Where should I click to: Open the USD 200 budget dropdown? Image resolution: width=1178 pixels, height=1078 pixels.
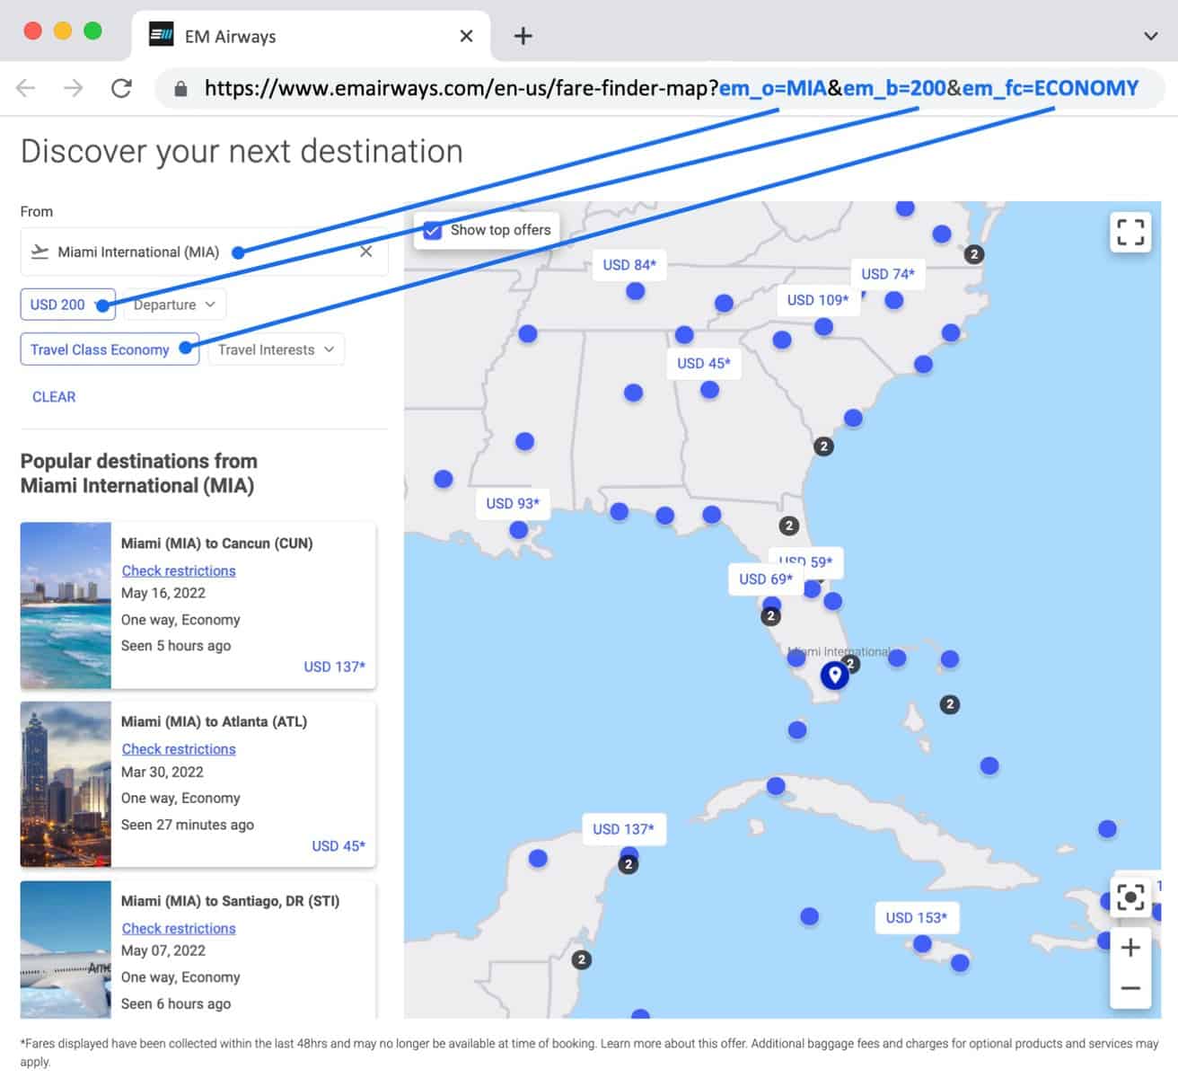pyautogui.click(x=68, y=305)
